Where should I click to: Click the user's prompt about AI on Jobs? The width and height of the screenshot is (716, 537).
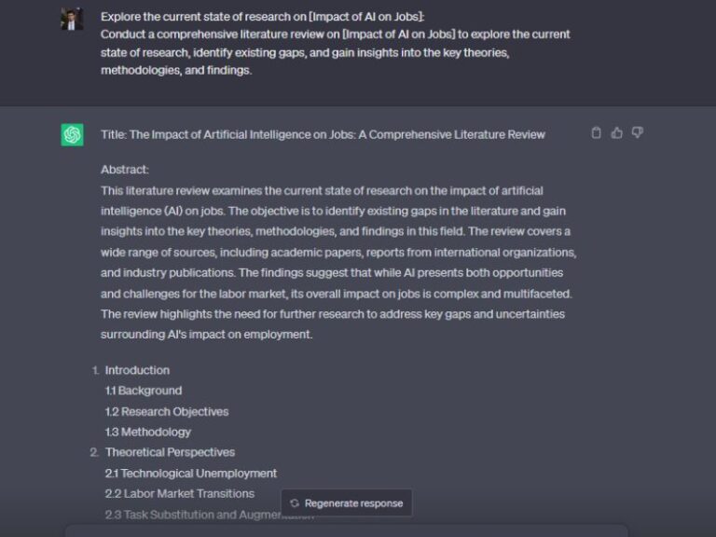(336, 43)
